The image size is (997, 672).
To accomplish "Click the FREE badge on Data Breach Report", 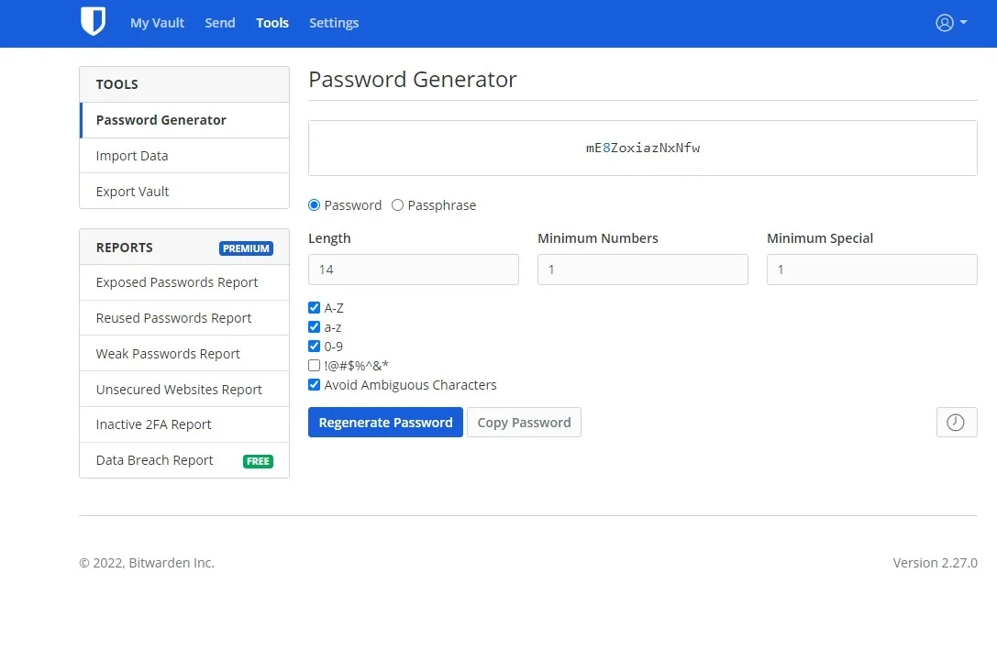I will coord(258,460).
